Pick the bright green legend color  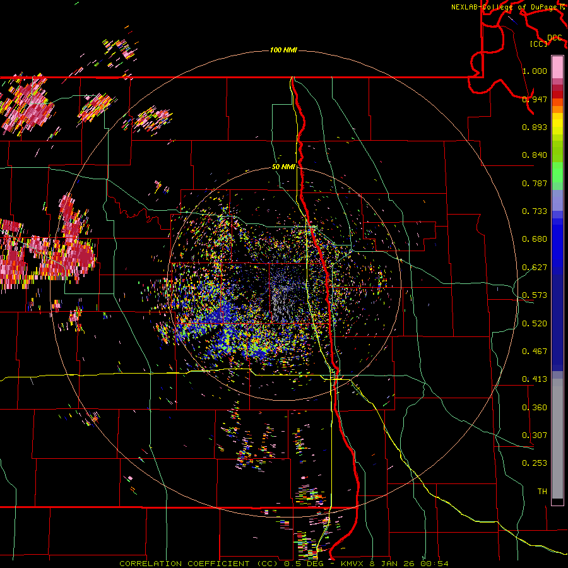557,172
